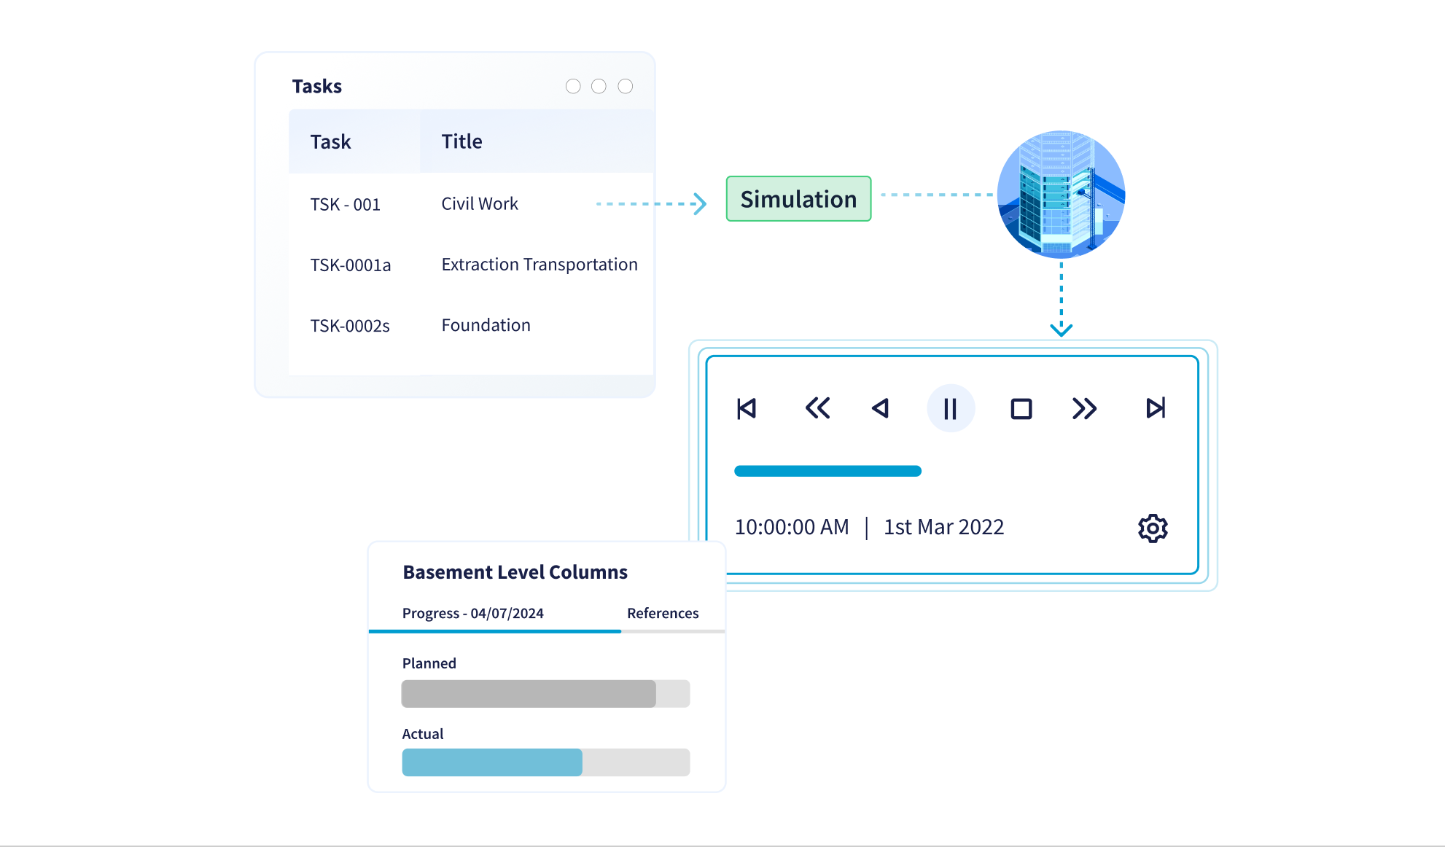
Task: Click the Task column header
Action: (x=331, y=141)
